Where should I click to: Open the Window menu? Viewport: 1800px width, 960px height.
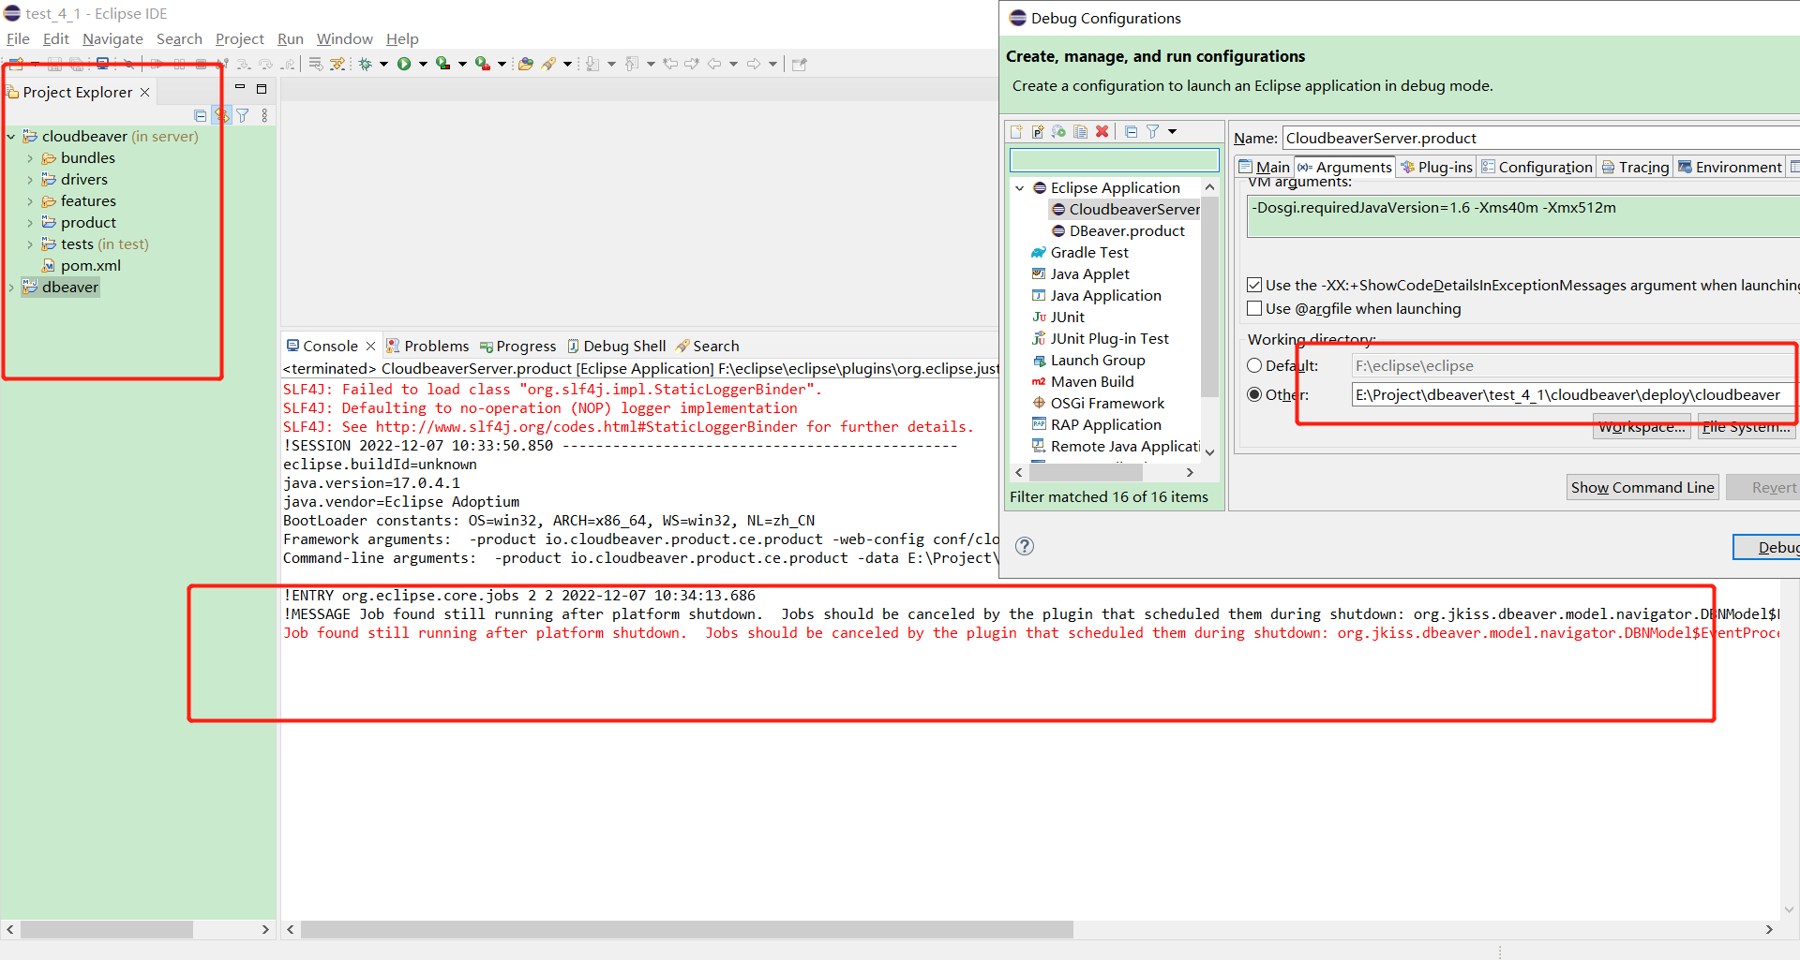click(x=343, y=38)
